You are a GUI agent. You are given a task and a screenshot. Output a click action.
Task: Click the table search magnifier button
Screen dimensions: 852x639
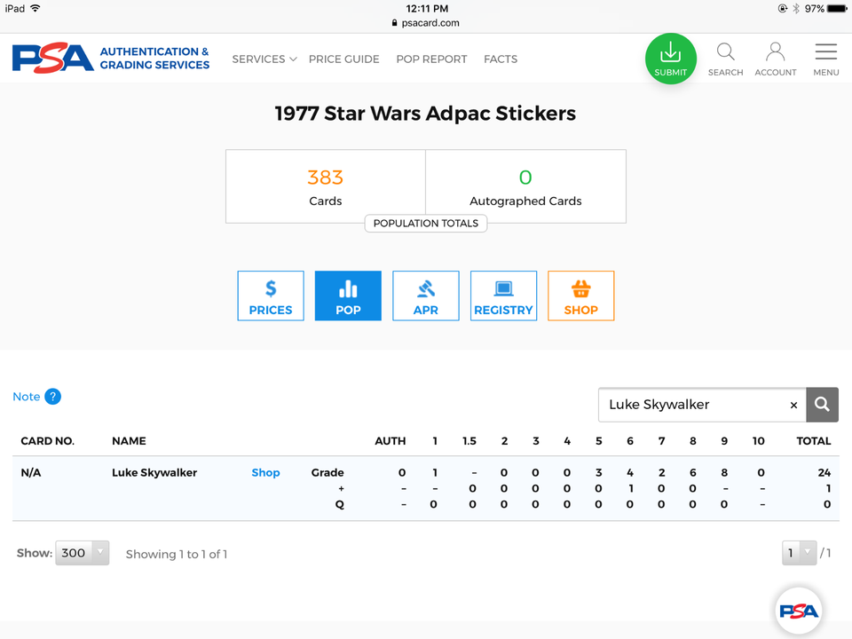pos(821,405)
